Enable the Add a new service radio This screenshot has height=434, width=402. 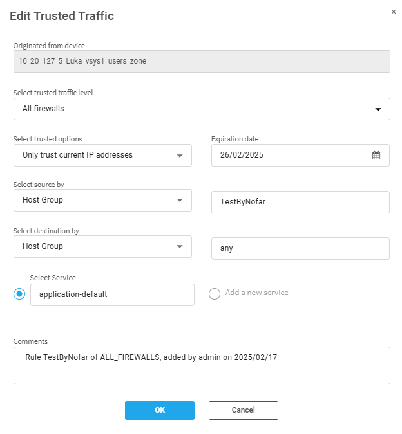(215, 294)
